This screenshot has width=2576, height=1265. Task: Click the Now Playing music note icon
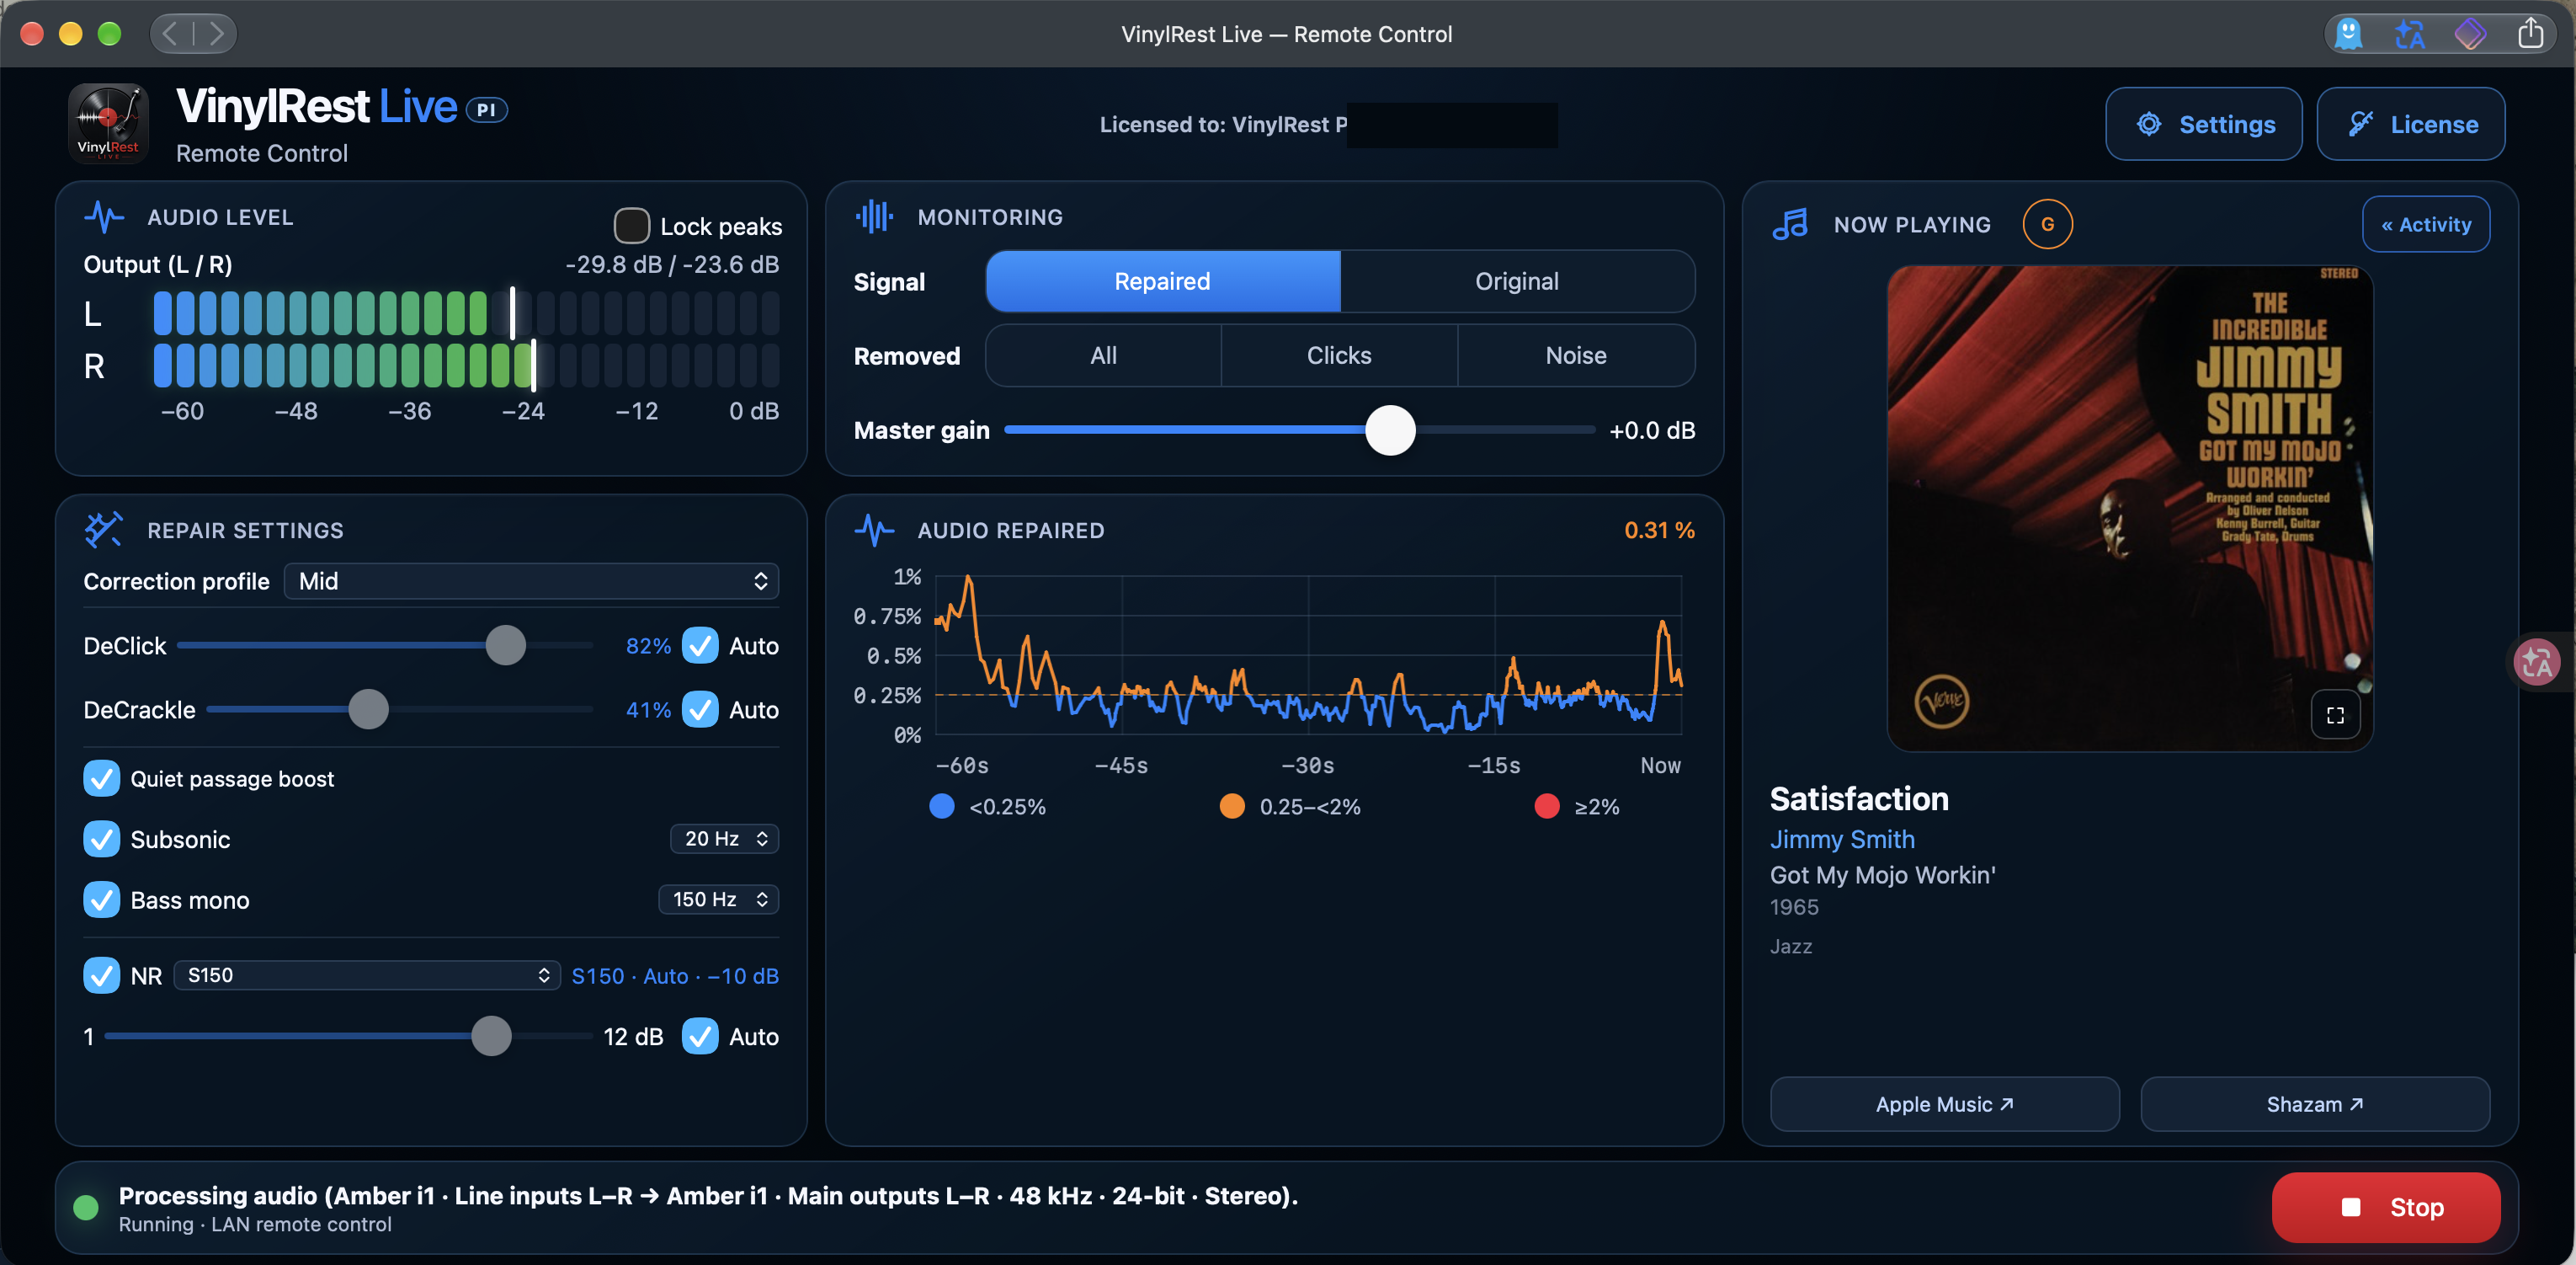(1790, 224)
